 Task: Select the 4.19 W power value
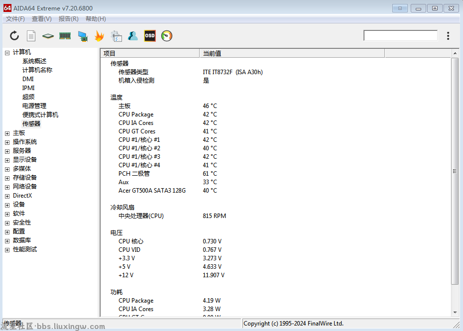pos(212,301)
